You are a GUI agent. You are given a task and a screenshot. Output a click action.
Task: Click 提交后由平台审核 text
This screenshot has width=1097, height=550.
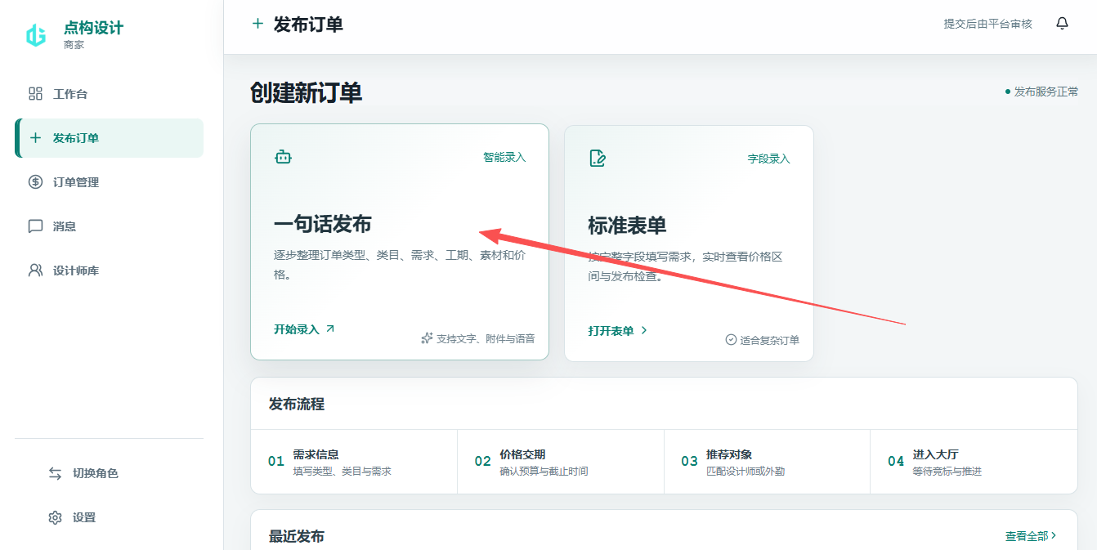point(987,24)
